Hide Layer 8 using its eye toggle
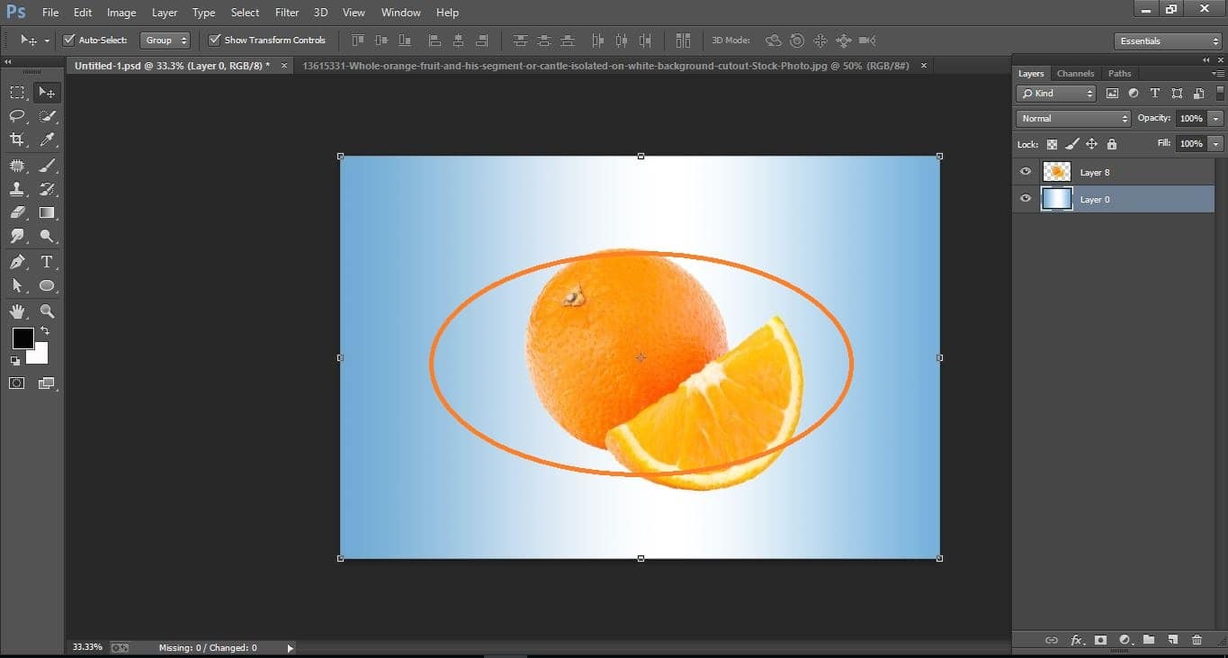This screenshot has height=658, width=1228. [1025, 171]
